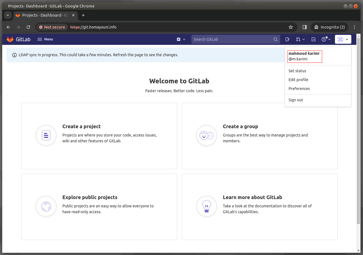Close the Projects Dashboard tab
The image size is (363, 255).
[x=73, y=15]
